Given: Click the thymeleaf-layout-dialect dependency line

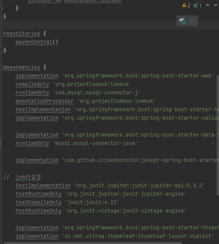Looking at the screenshot, I should tap(115, 236).
